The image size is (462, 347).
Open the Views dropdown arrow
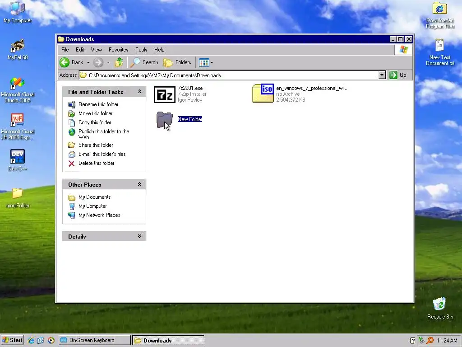tap(212, 62)
